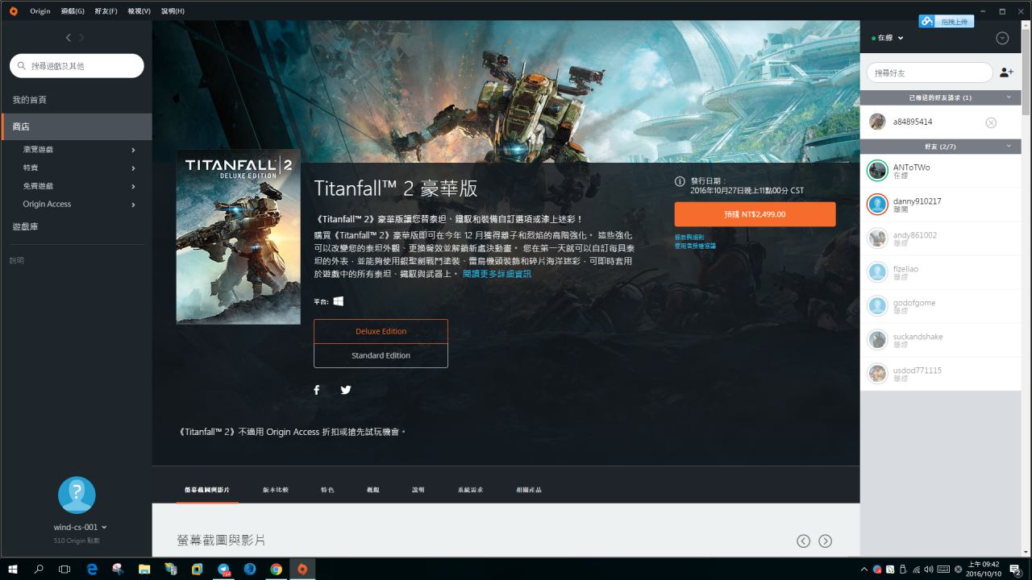Click the Titanfall 2 Deluxe Edition box art

[239, 237]
